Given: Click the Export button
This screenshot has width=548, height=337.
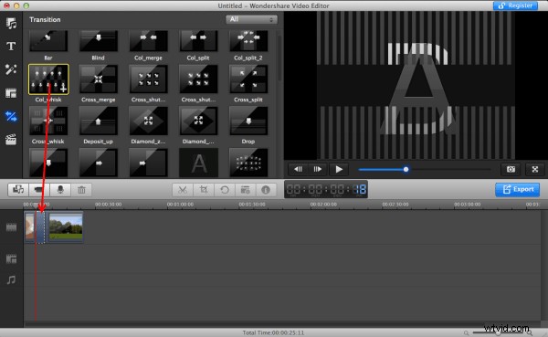Looking at the screenshot, I should click(517, 189).
